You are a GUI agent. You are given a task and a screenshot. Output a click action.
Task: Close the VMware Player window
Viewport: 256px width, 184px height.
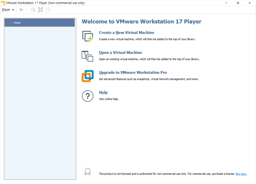(250, 3)
